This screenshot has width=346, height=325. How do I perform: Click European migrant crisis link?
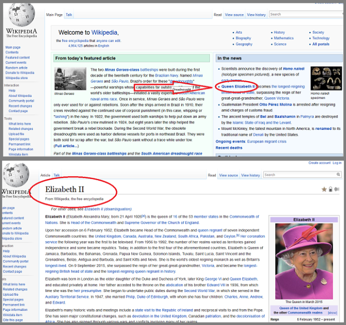coord(267,142)
